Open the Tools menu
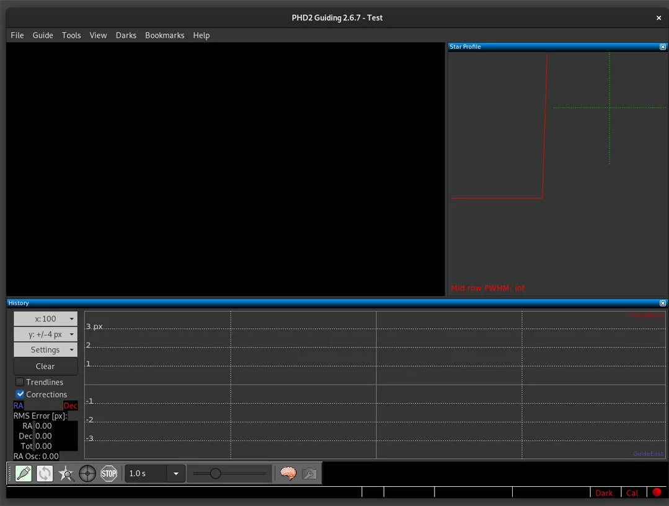The height and width of the screenshot is (506, 669). point(71,35)
